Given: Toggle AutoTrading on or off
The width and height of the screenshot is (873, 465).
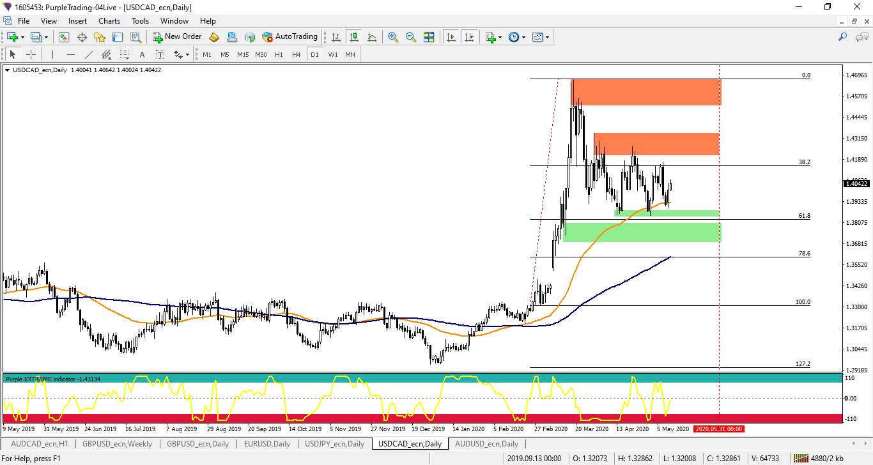Looking at the screenshot, I should 290,37.
